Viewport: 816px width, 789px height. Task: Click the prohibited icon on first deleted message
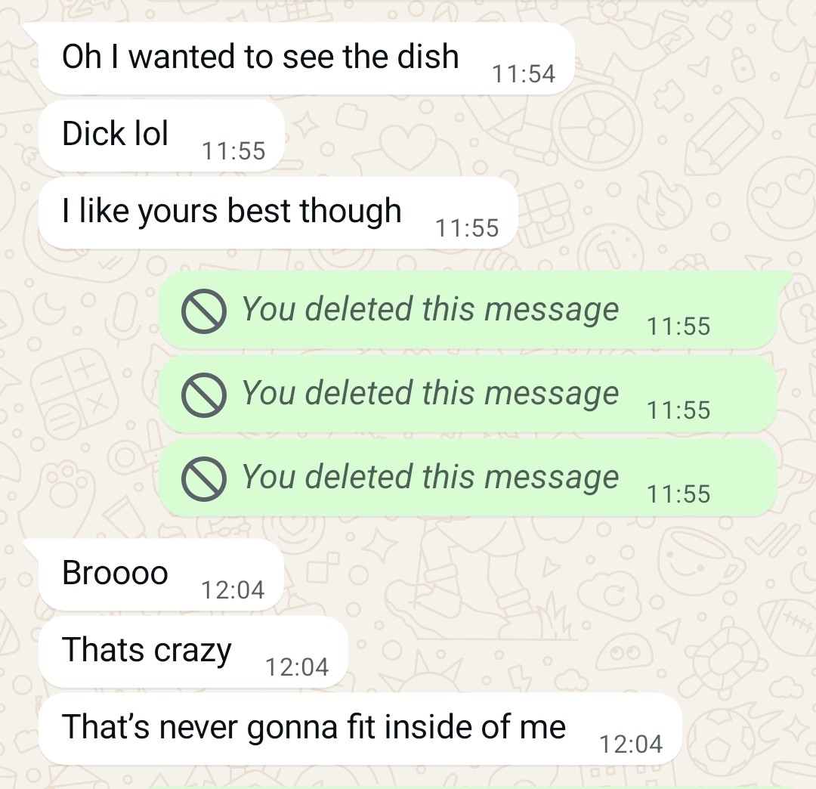coord(203,311)
